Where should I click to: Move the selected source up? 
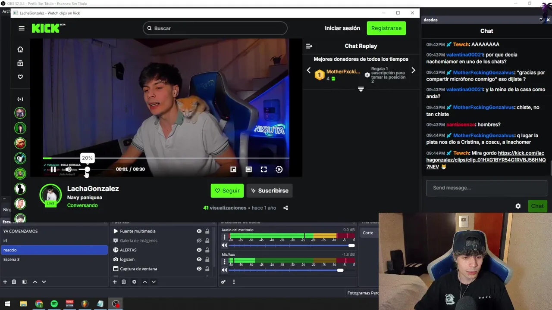pos(145,282)
